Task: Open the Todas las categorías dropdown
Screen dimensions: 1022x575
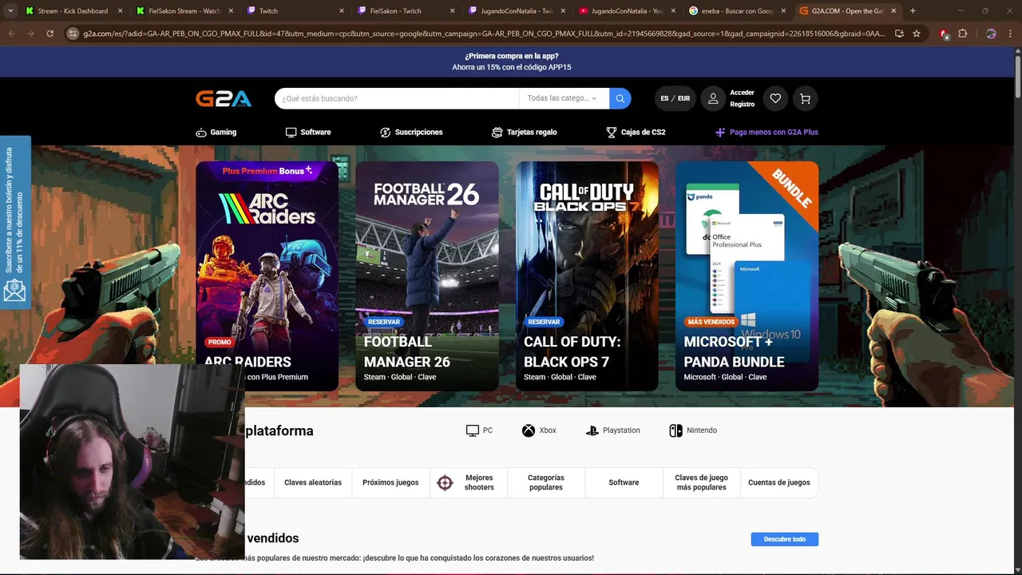Action: 563,98
